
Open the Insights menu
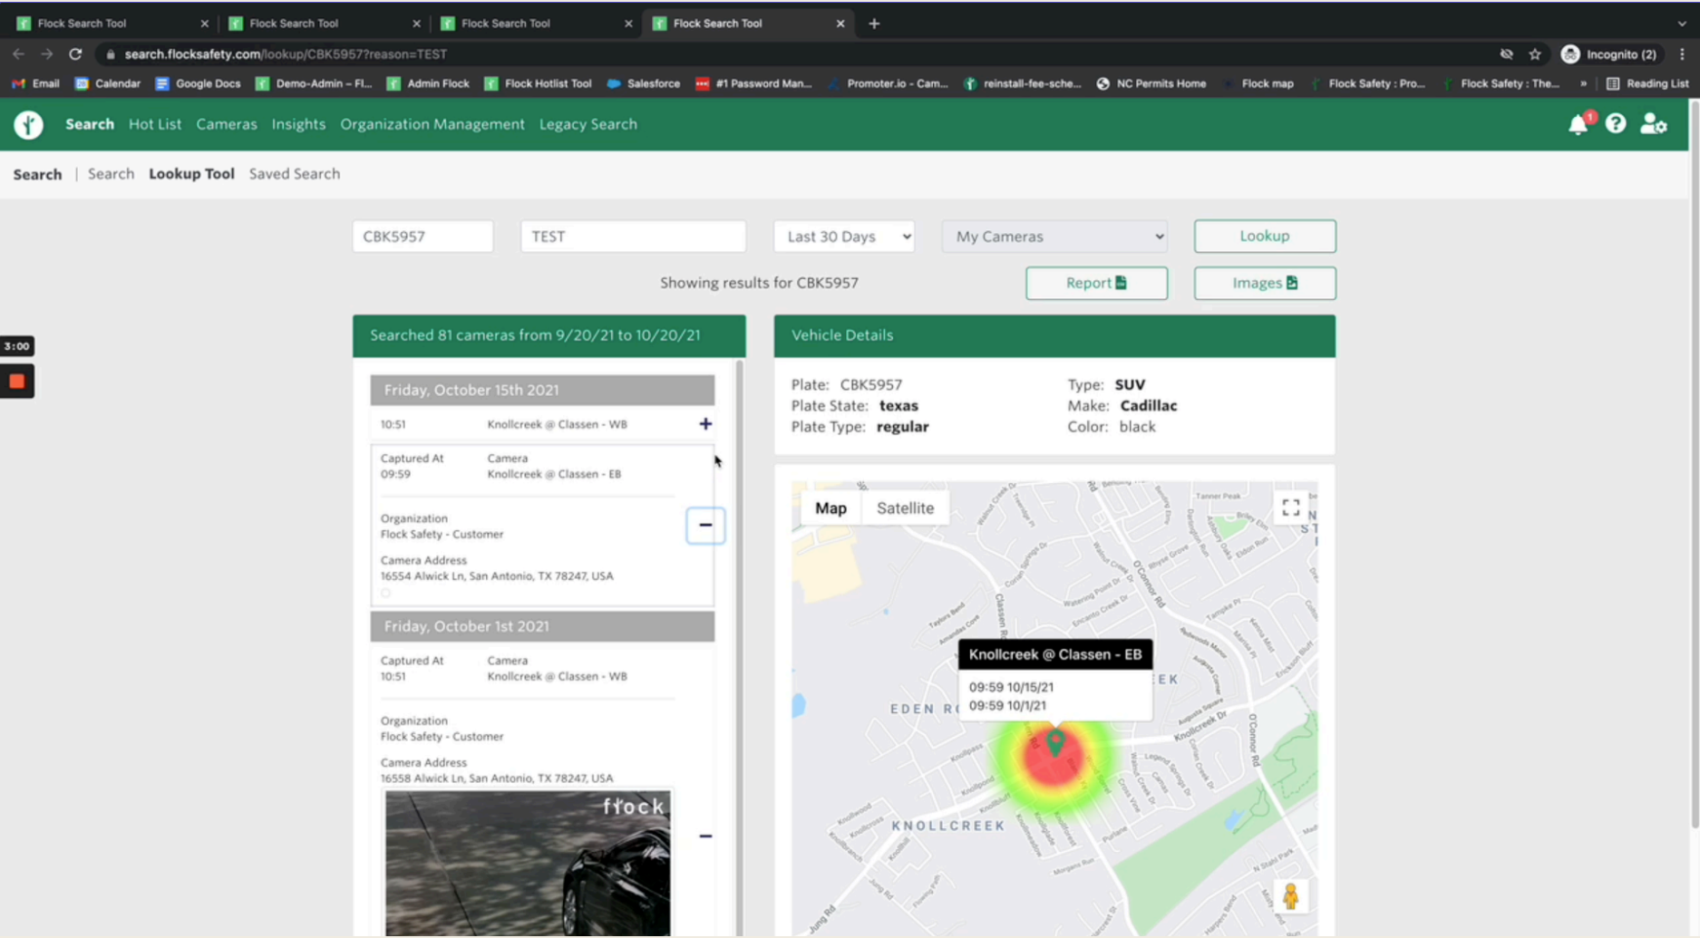click(298, 124)
